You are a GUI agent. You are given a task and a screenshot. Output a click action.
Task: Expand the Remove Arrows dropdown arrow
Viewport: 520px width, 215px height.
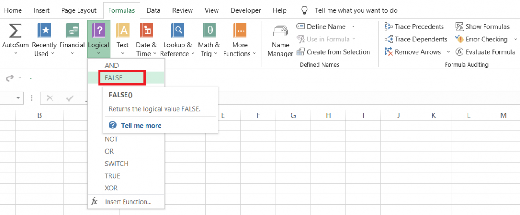click(448, 52)
